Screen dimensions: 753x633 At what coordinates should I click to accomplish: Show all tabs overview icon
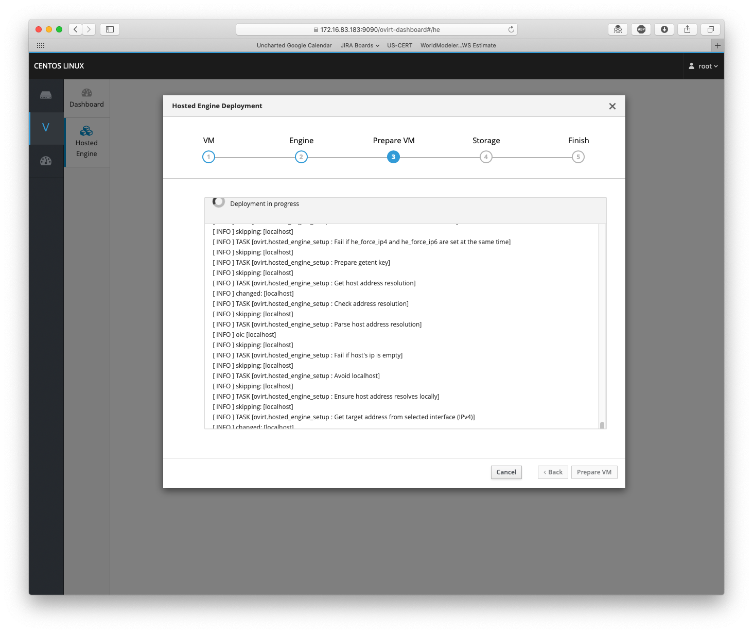click(x=710, y=29)
